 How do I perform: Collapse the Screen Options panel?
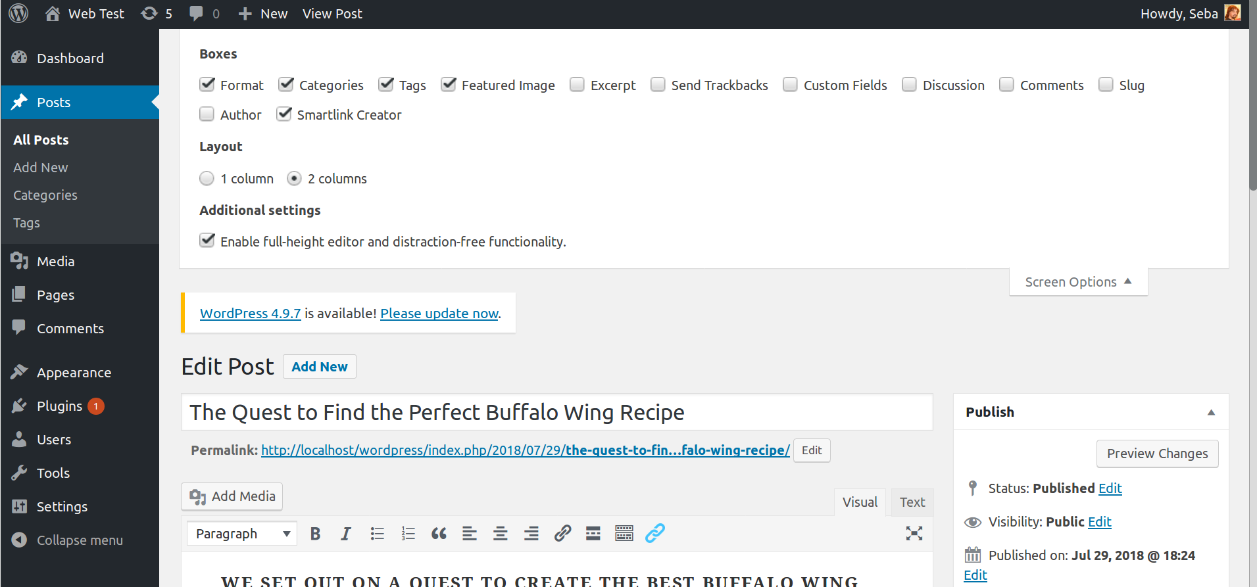pyautogui.click(x=1079, y=282)
